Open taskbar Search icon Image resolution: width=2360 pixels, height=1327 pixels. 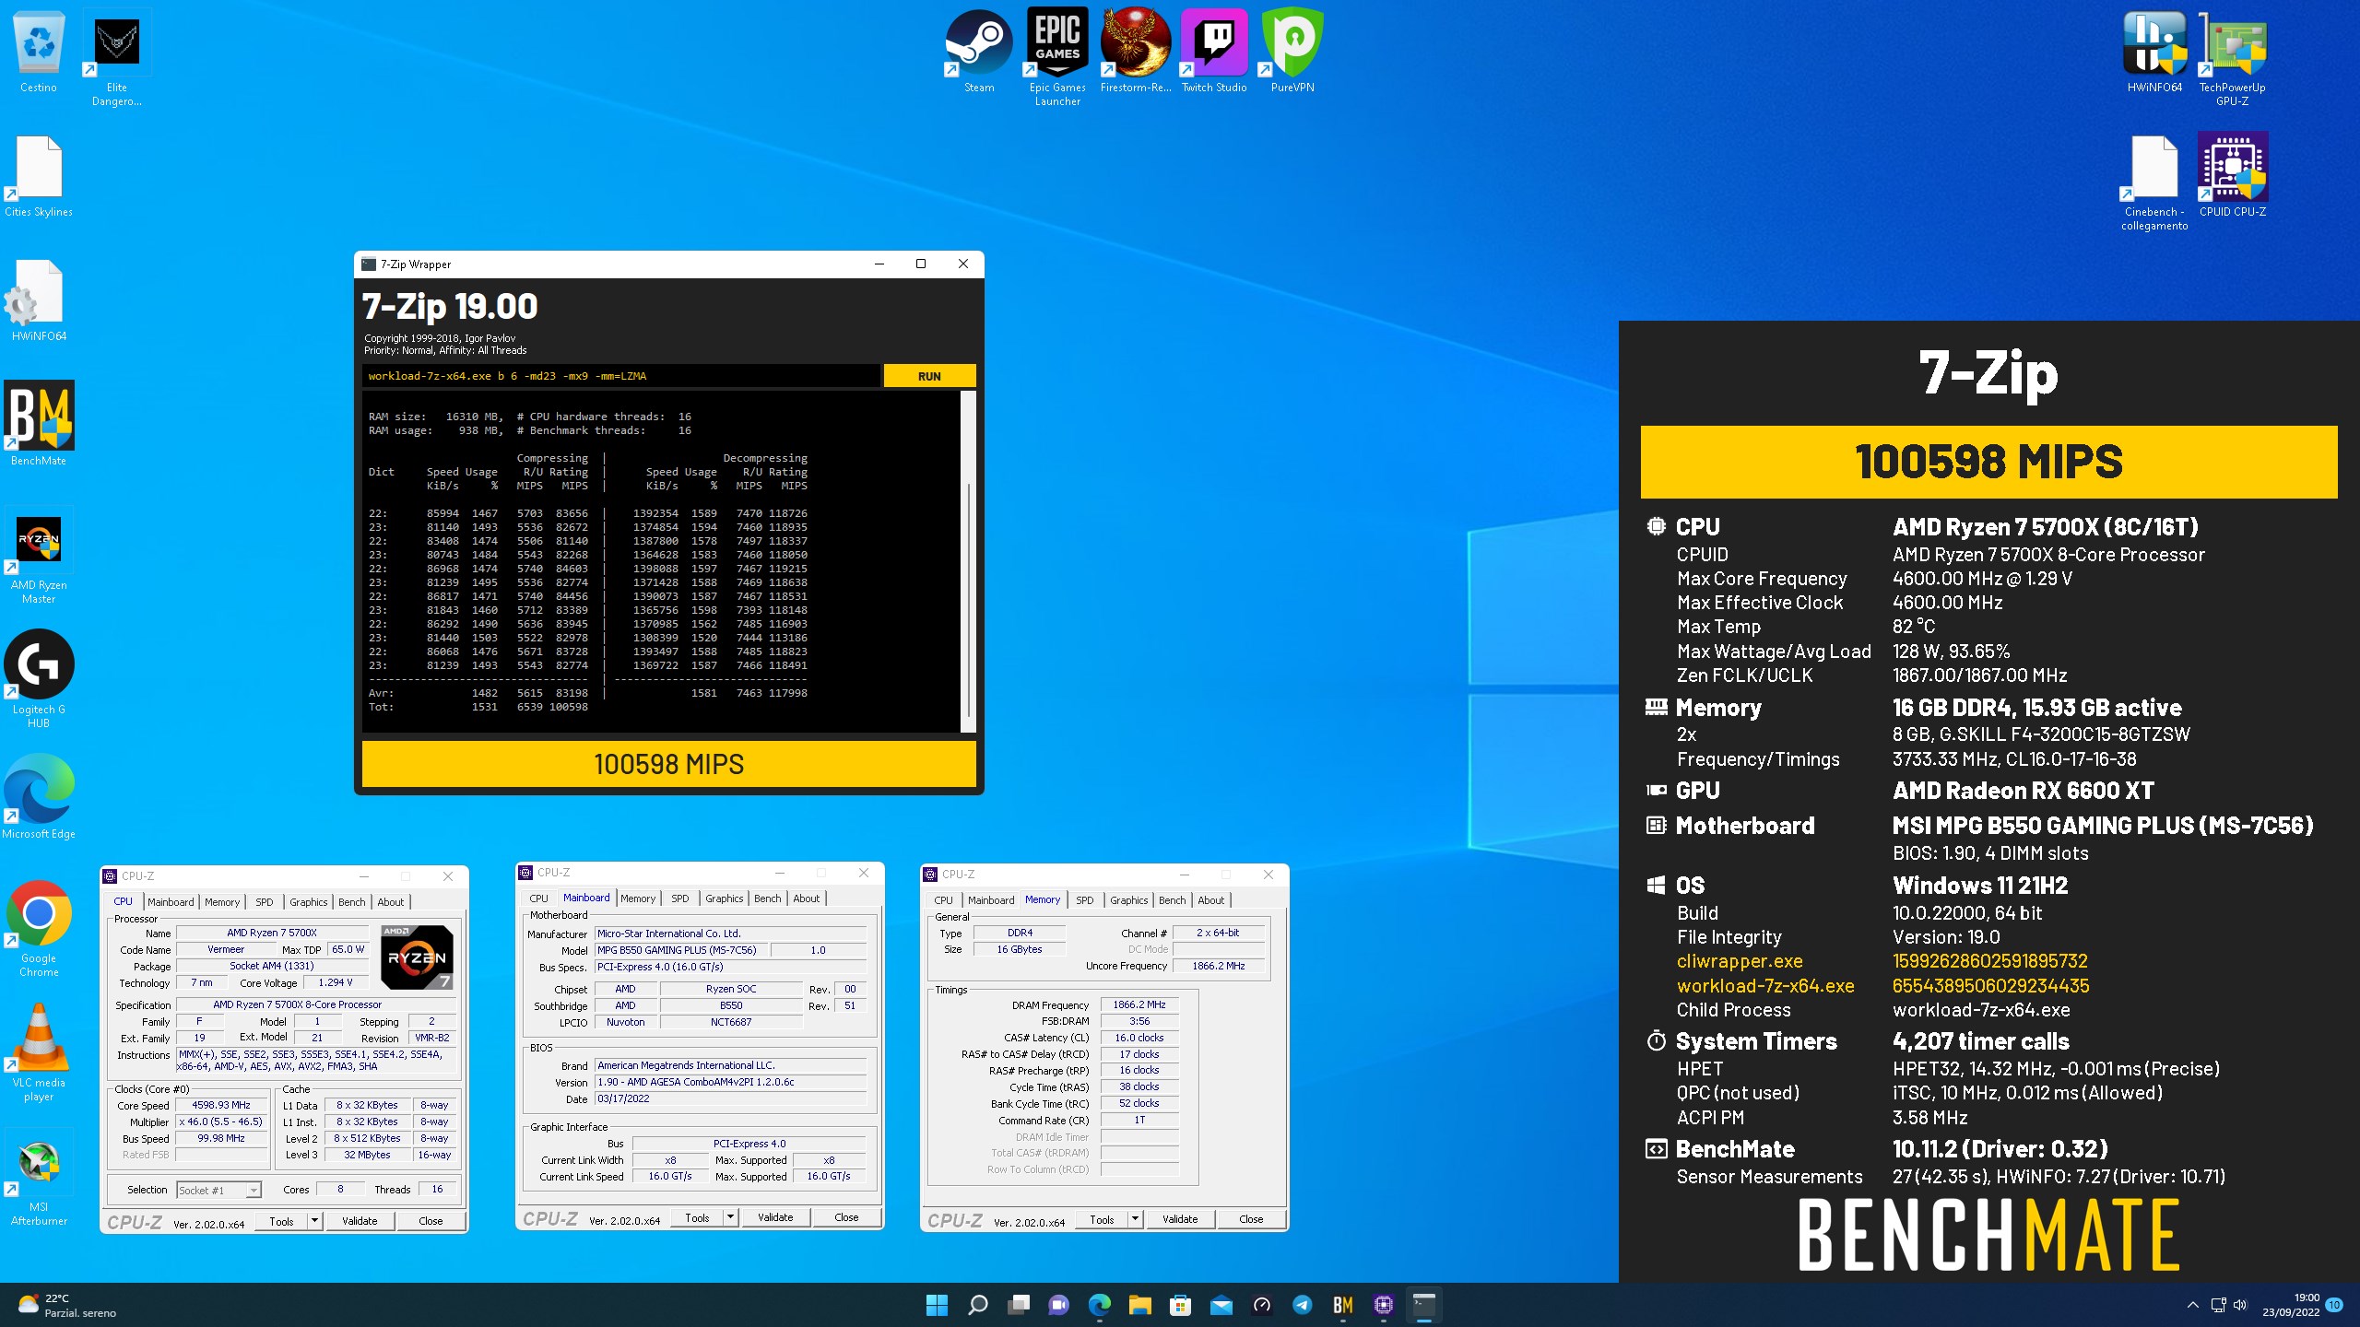(977, 1305)
